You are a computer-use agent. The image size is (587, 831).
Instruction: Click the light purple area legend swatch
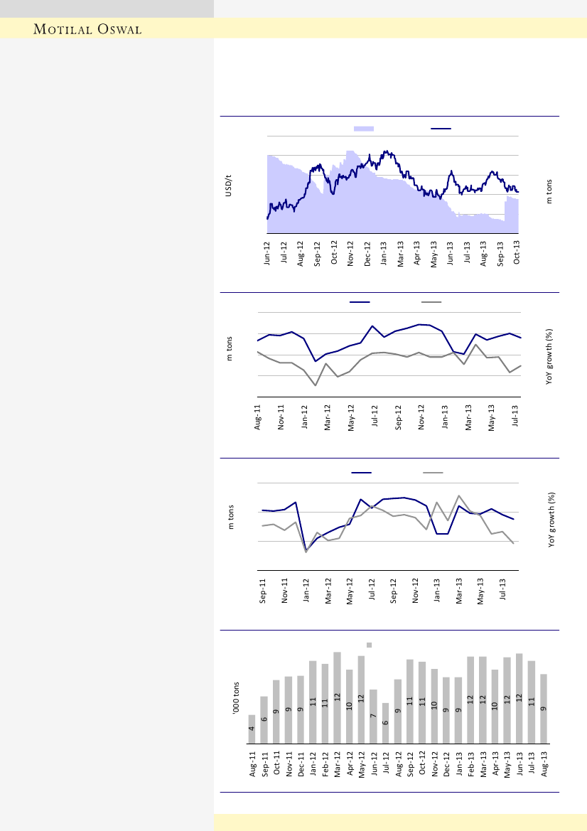[x=364, y=128]
